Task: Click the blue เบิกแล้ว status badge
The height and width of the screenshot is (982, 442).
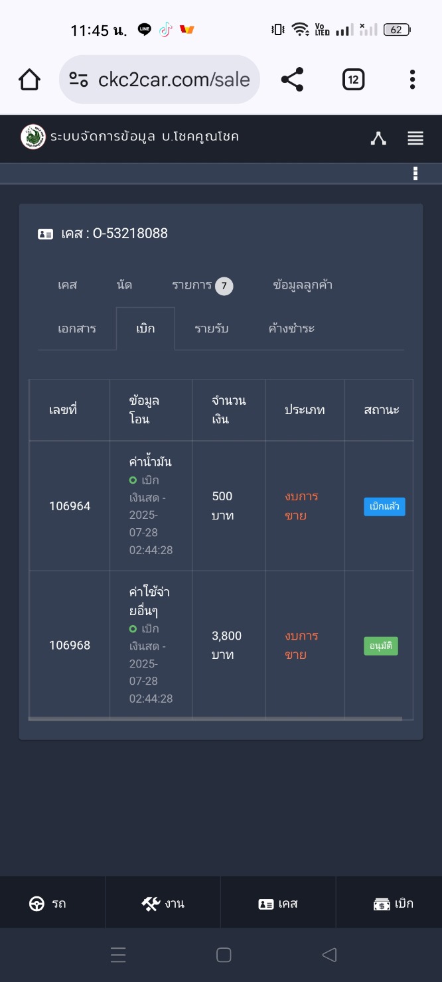Action: pyautogui.click(x=384, y=506)
